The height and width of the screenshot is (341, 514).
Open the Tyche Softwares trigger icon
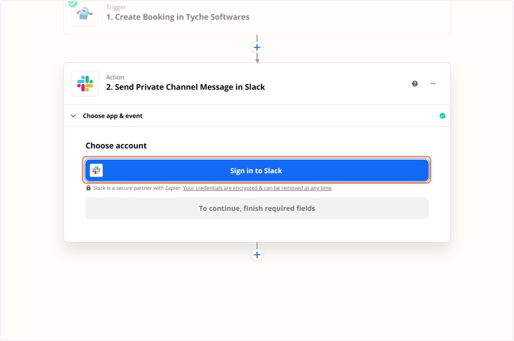tap(85, 14)
